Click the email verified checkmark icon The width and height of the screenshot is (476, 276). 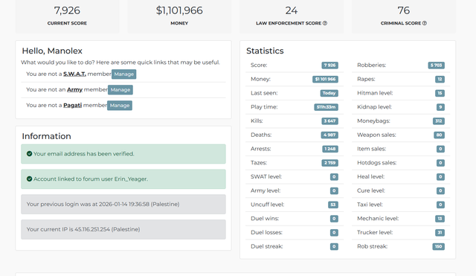(29, 154)
